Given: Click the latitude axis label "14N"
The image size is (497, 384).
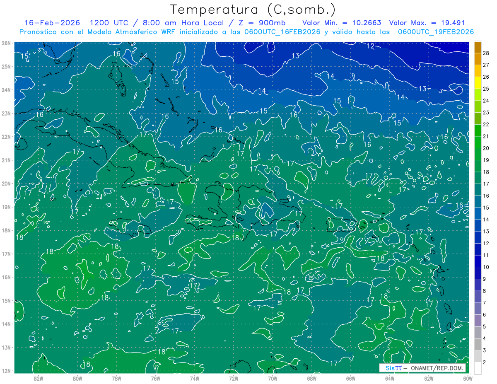Looking at the screenshot, I should pos(6,324).
